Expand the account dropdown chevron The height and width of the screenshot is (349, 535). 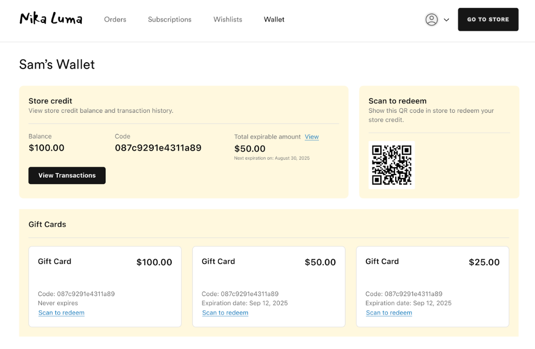click(x=446, y=20)
